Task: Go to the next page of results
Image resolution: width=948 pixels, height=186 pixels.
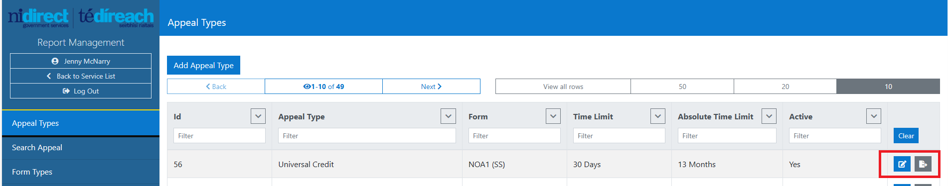Action: [431, 87]
